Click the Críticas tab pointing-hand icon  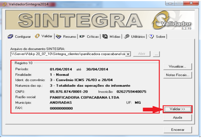82,37
